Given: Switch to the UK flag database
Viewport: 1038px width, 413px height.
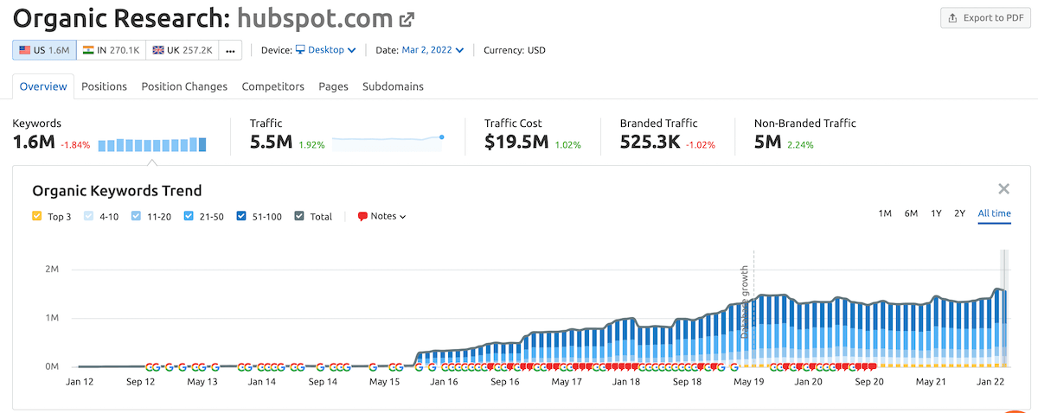Looking at the screenshot, I should tap(182, 50).
